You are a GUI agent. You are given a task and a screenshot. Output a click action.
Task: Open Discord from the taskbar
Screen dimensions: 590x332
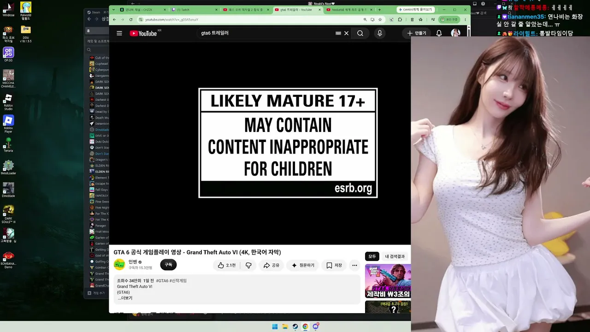click(316, 326)
